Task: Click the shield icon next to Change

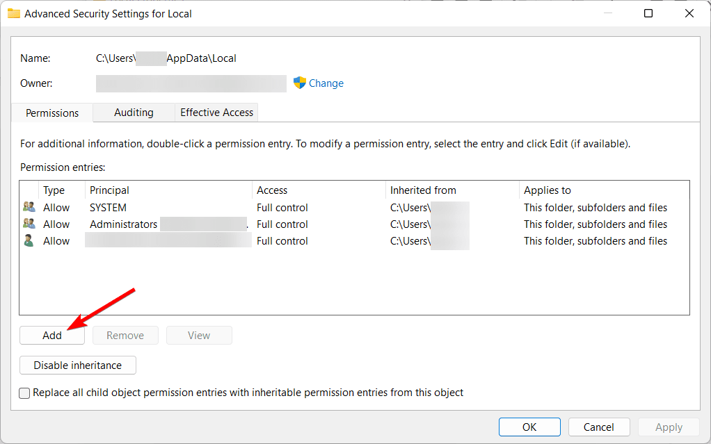Action: tap(300, 83)
